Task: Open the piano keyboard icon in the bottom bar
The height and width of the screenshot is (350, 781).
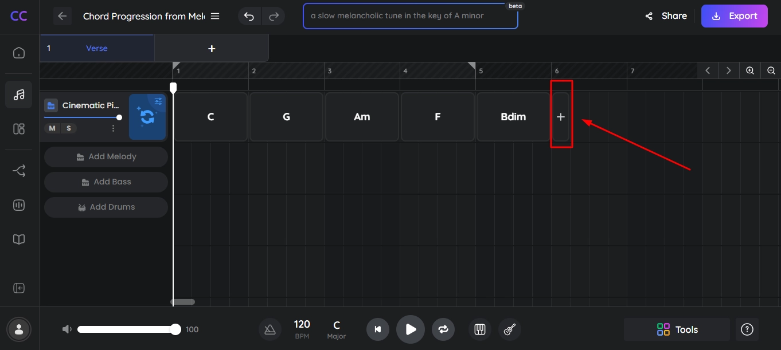Action: [479, 329]
